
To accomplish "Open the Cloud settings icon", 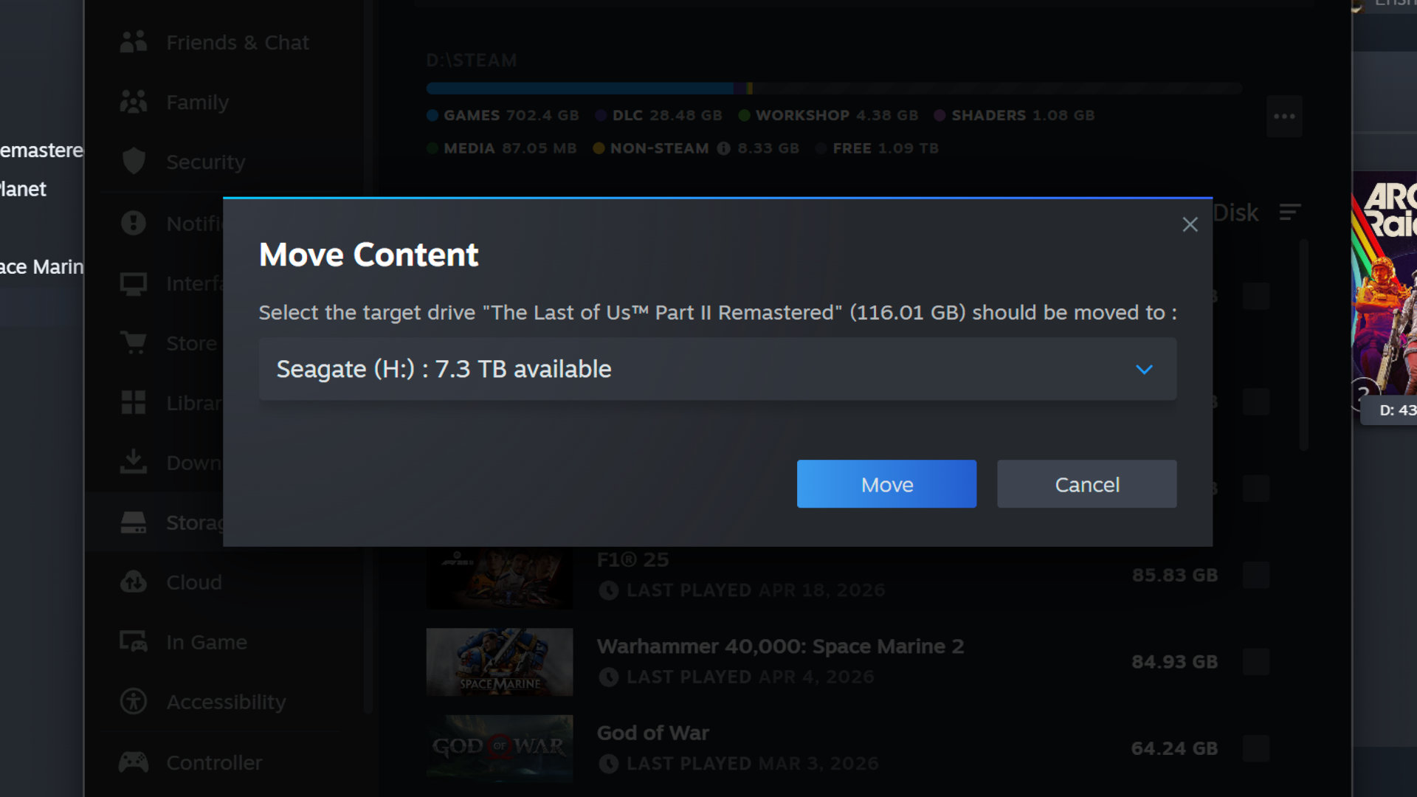I will [134, 582].
